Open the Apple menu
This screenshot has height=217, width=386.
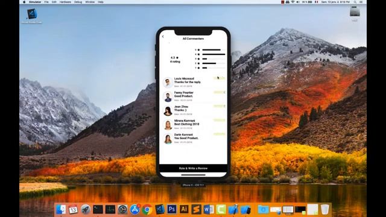click(x=24, y=2)
